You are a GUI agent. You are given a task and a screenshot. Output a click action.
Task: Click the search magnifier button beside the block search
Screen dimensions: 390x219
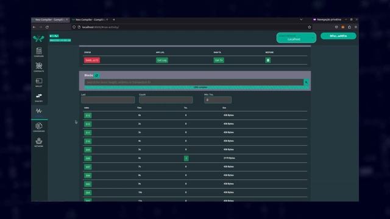point(306,82)
